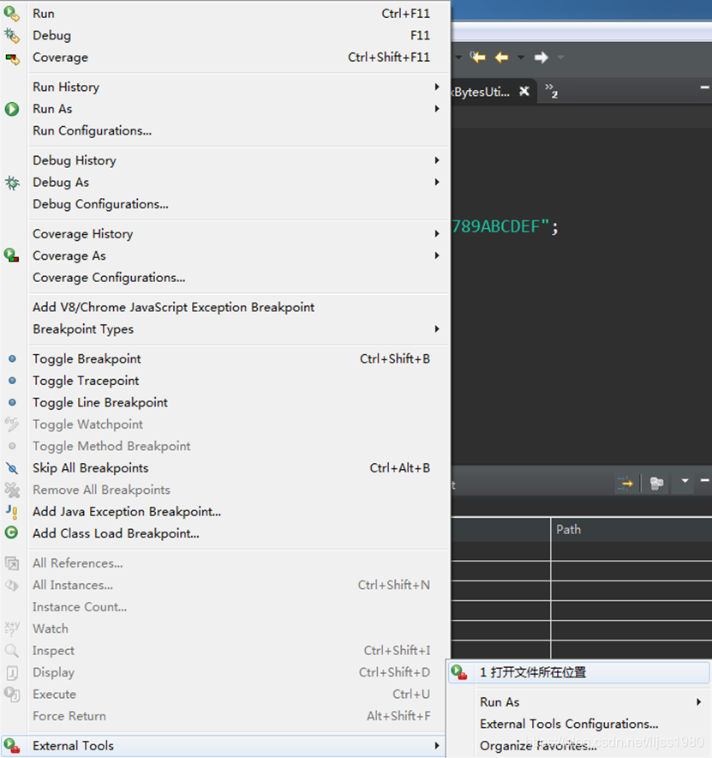The height and width of the screenshot is (758, 712).
Task: Close the BytesUti... editor tab
Action: (x=524, y=91)
